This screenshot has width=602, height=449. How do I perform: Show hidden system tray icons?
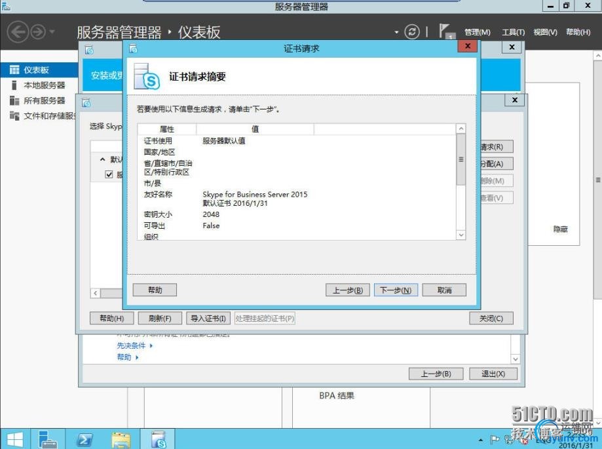pos(481,440)
